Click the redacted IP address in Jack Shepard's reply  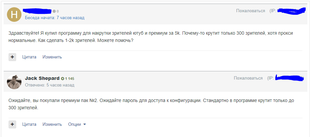click(289, 78)
